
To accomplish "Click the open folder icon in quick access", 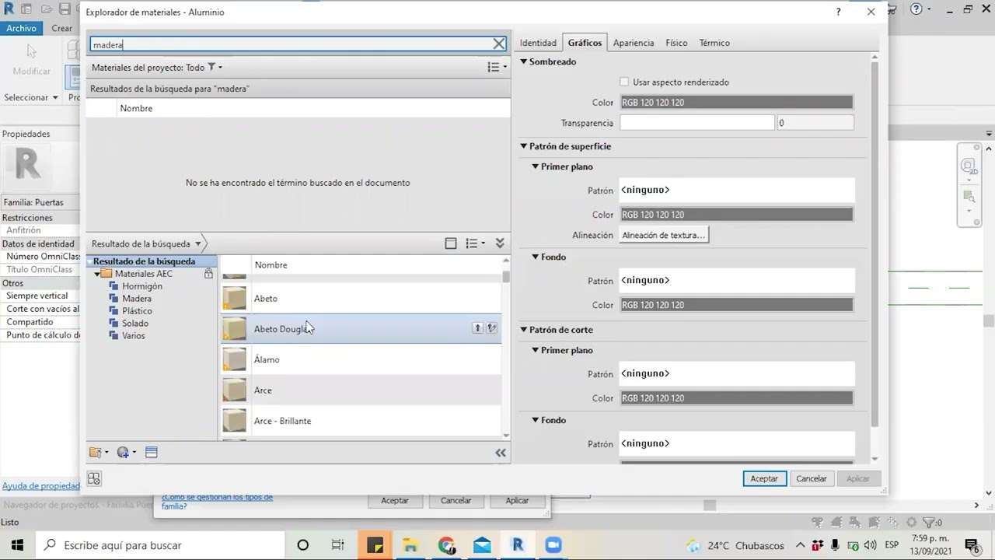I will (x=46, y=9).
